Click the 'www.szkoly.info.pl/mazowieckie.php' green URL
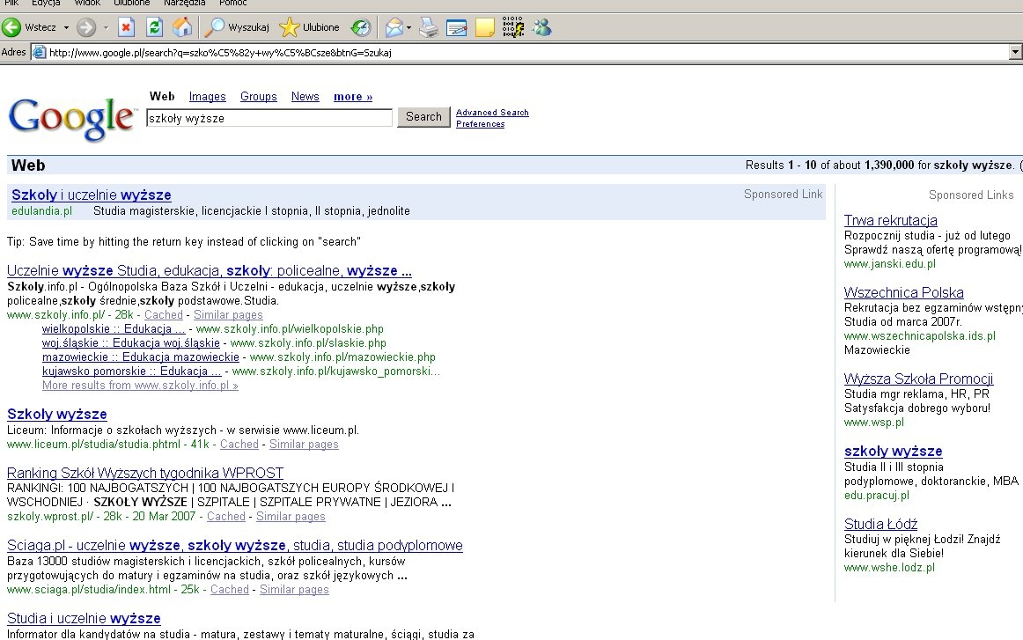The image size is (1023, 640). click(342, 357)
